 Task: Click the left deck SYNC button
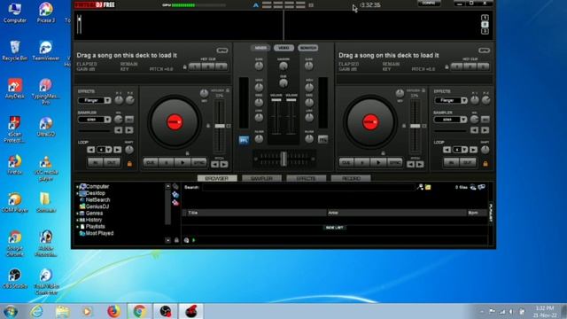(198, 163)
